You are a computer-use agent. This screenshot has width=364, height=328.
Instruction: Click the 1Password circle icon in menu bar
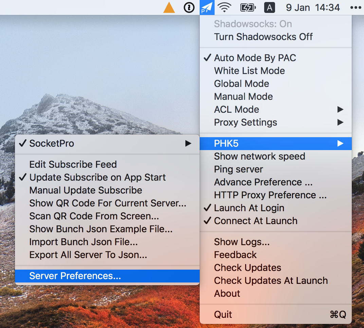tap(189, 8)
